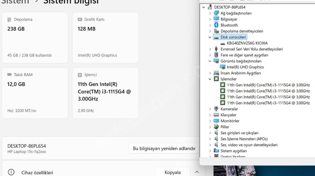The height and width of the screenshot is (176, 315).
Task: Click the Ses İşleme Nesneleri (APOs) icon
Action: pos(216,139)
